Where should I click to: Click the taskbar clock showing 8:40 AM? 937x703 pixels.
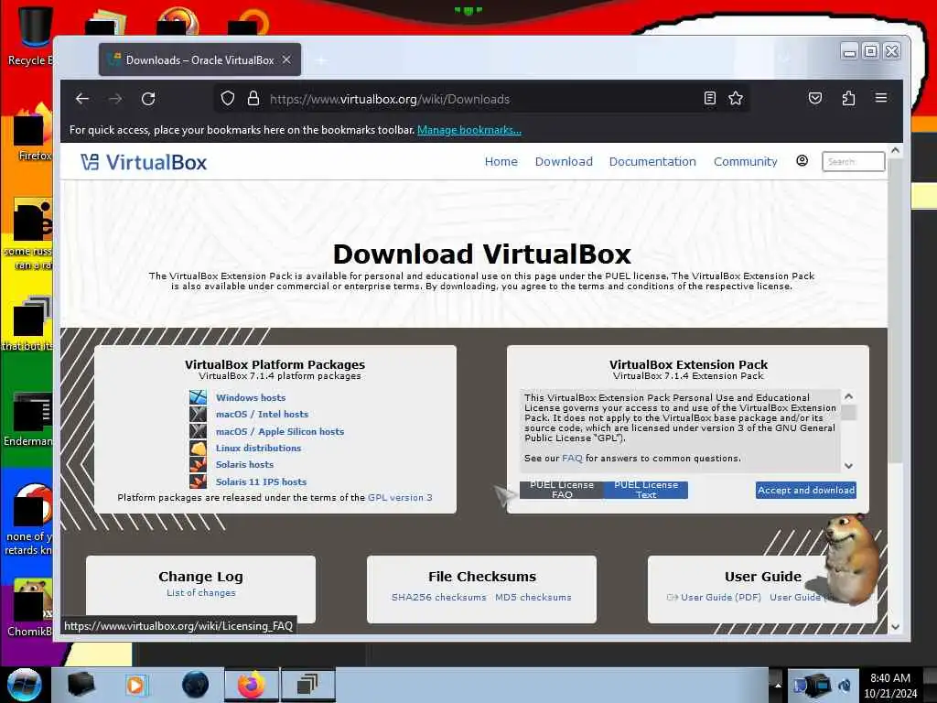889,685
